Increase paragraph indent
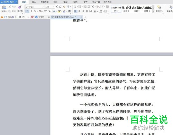 coord(89,7)
